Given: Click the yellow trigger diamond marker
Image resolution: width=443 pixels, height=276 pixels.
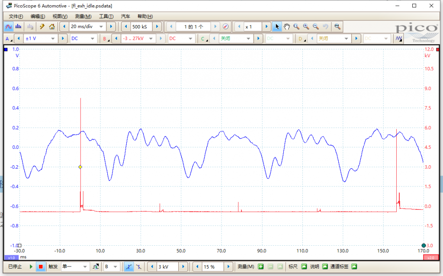Looking at the screenshot, I should 80,167.
